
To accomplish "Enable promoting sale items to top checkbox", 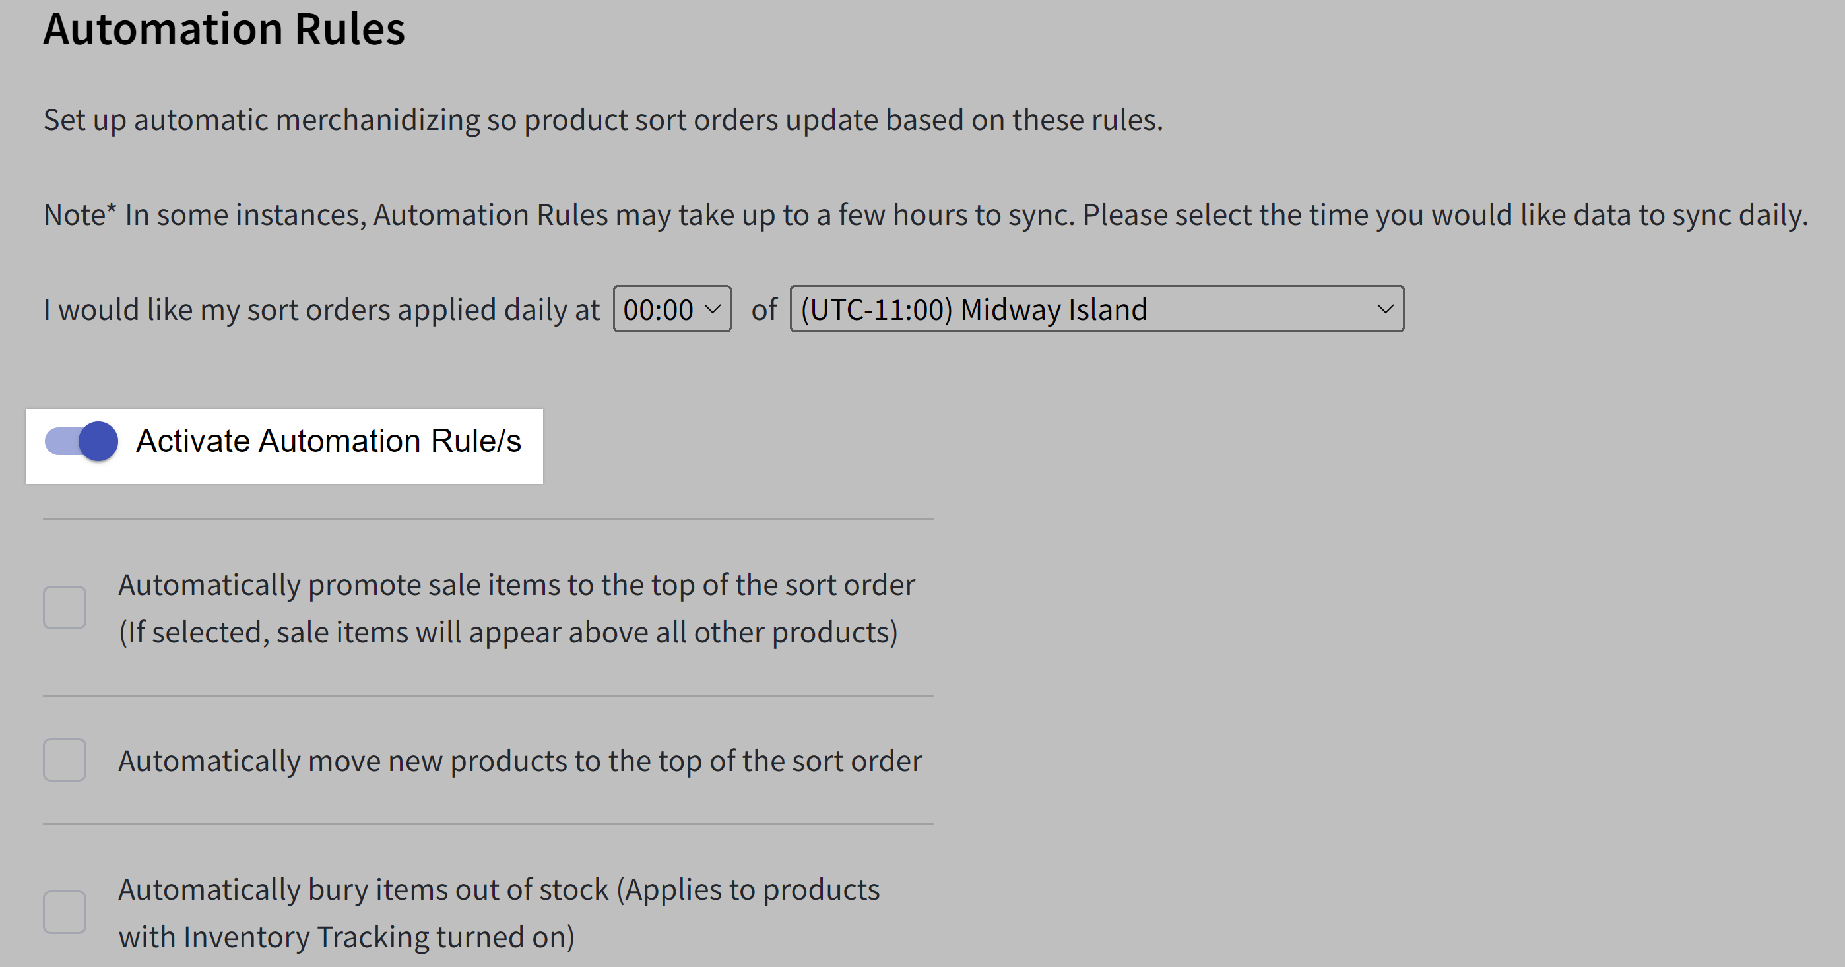I will [x=65, y=607].
